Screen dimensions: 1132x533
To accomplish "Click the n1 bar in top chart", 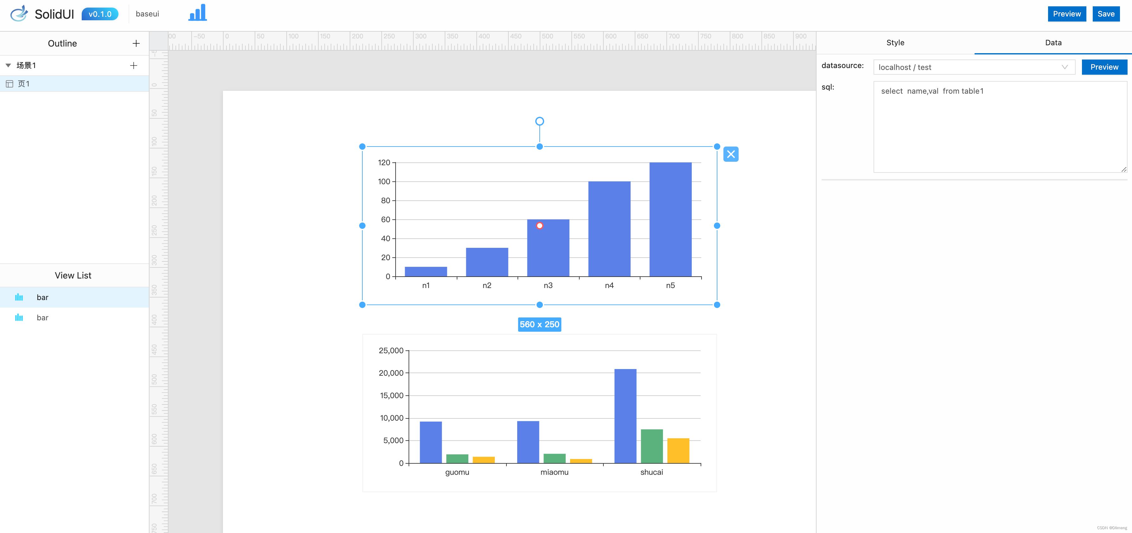I will (x=426, y=272).
